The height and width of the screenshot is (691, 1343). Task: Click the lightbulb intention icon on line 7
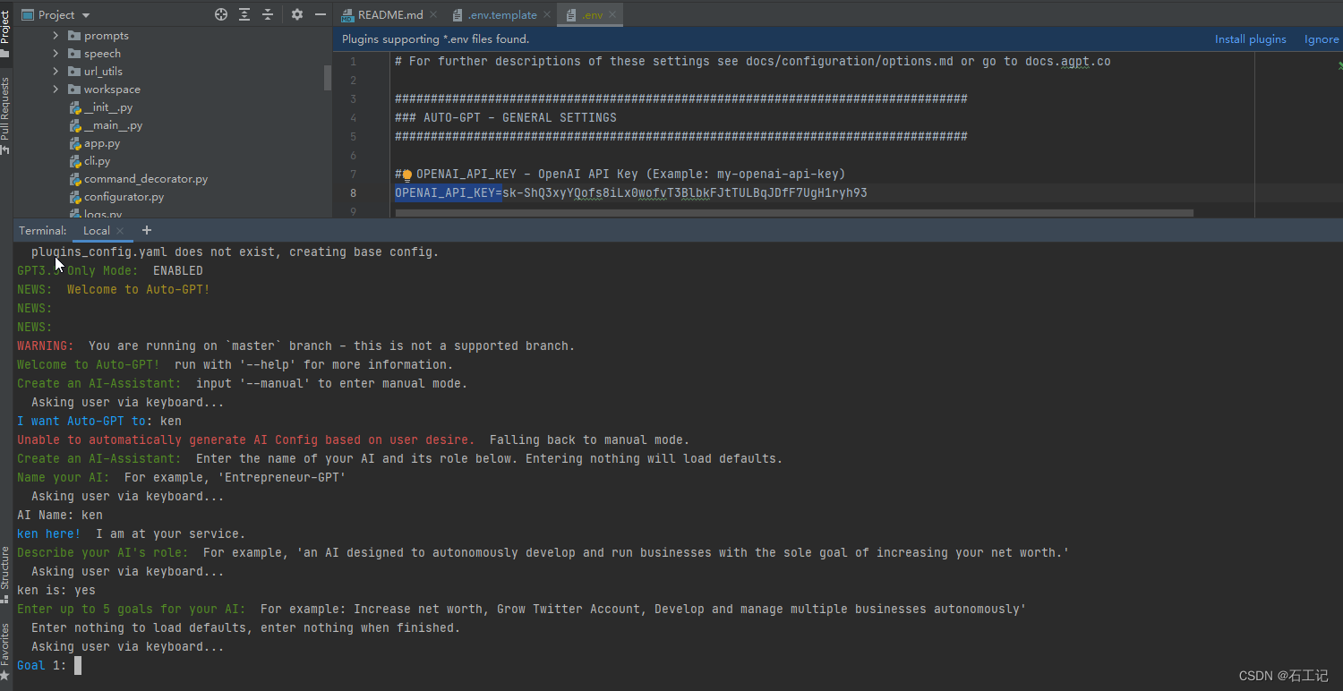pyautogui.click(x=406, y=175)
